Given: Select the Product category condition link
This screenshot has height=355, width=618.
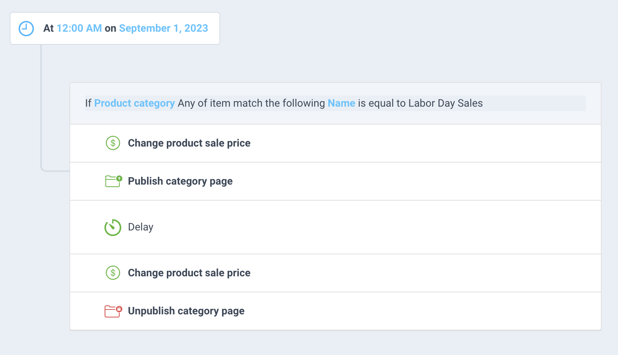Looking at the screenshot, I should pos(134,103).
